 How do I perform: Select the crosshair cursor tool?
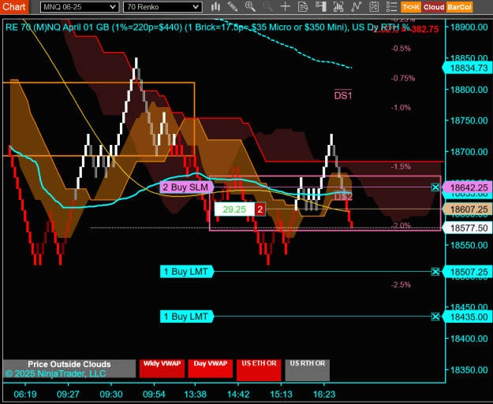[286, 6]
